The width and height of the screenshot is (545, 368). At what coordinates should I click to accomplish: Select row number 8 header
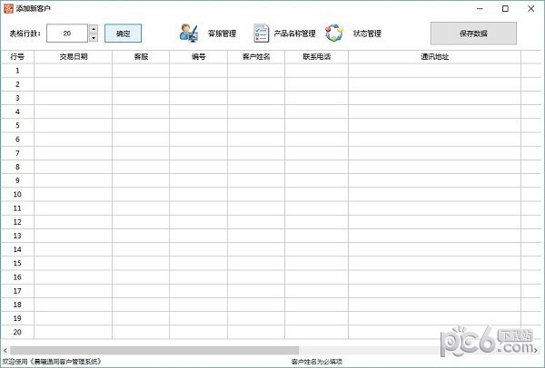coord(17,167)
